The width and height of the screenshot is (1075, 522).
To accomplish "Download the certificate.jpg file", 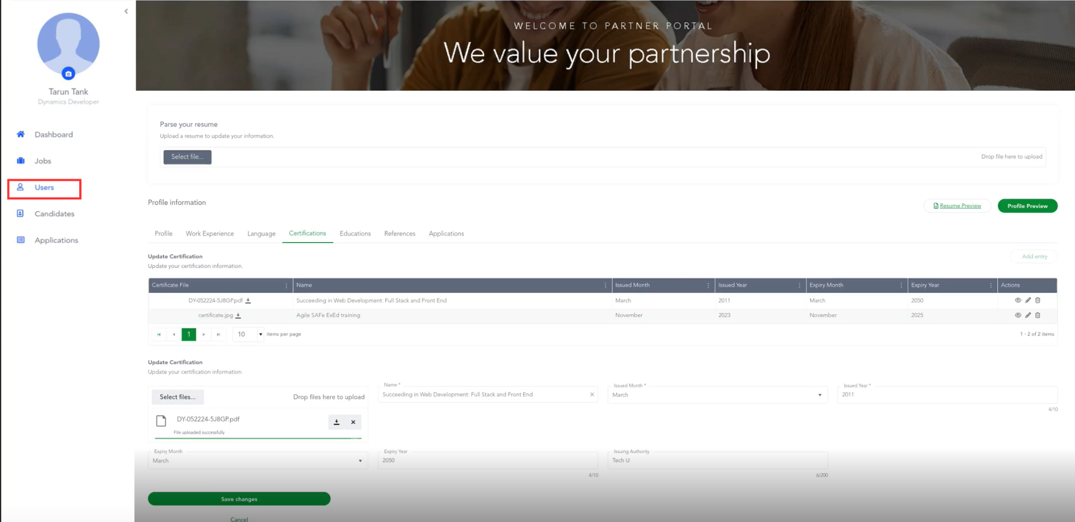I will pos(238,315).
